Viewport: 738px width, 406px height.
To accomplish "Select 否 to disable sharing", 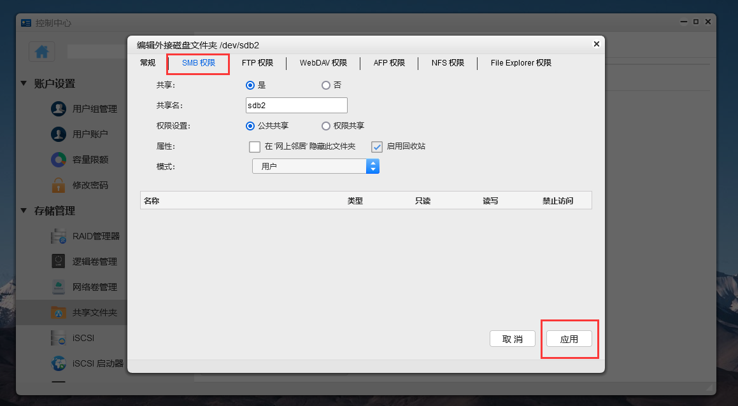I will [326, 85].
